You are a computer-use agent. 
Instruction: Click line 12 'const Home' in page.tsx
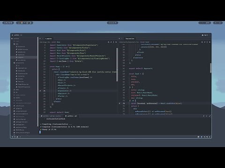point(60,66)
